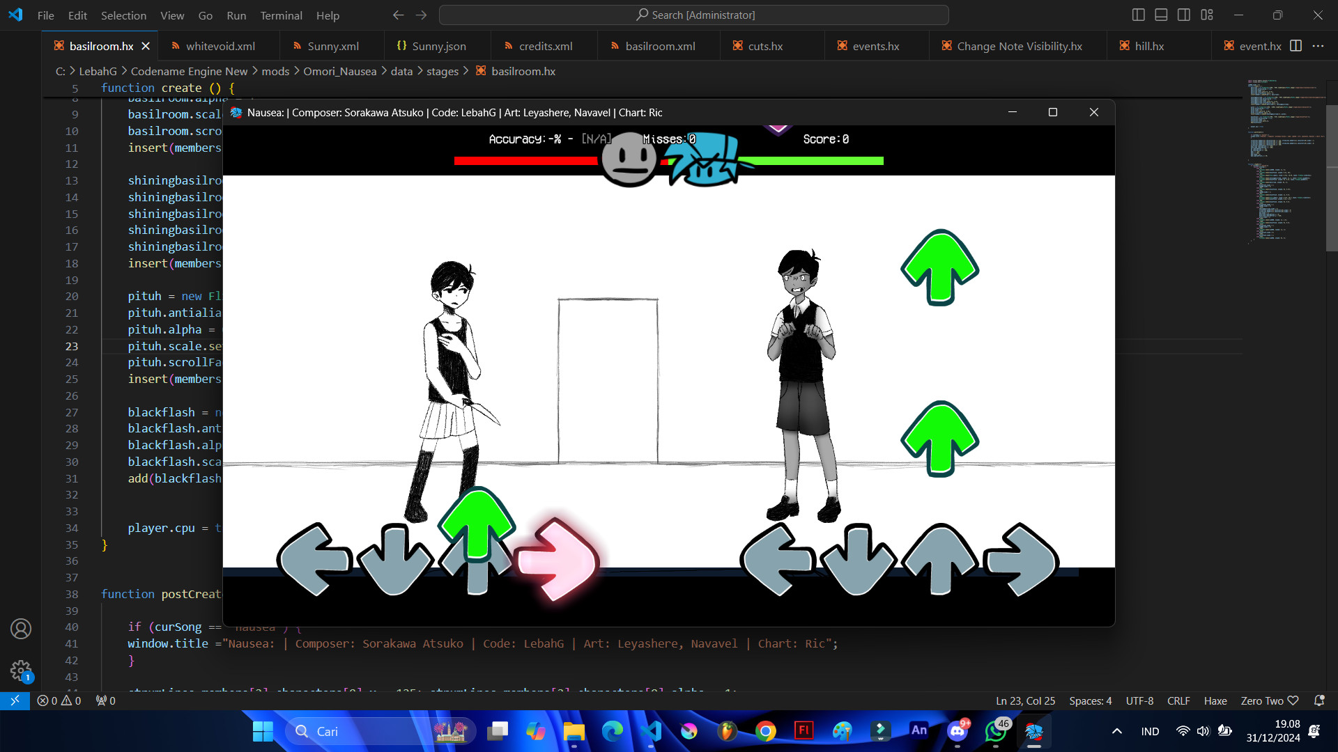Click the Zero Two status bar item

(x=1269, y=700)
